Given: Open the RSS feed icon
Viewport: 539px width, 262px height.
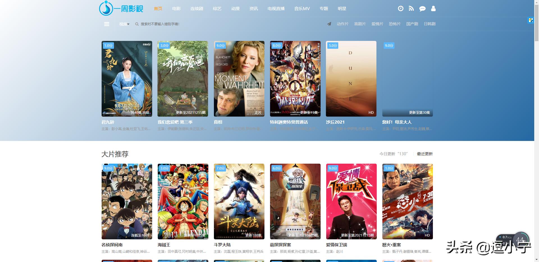Looking at the screenshot, I should (411, 9).
